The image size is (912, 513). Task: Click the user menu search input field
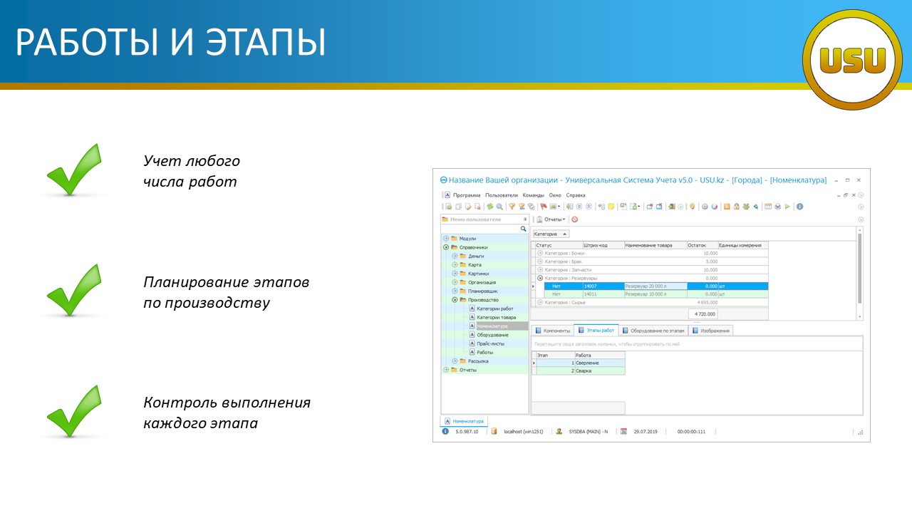click(480, 229)
